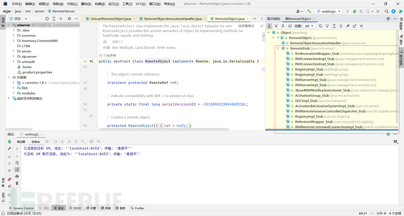Open project panel settings gear
Image resolution: width=404 pixels, height=216 pixels.
tap(69, 19)
